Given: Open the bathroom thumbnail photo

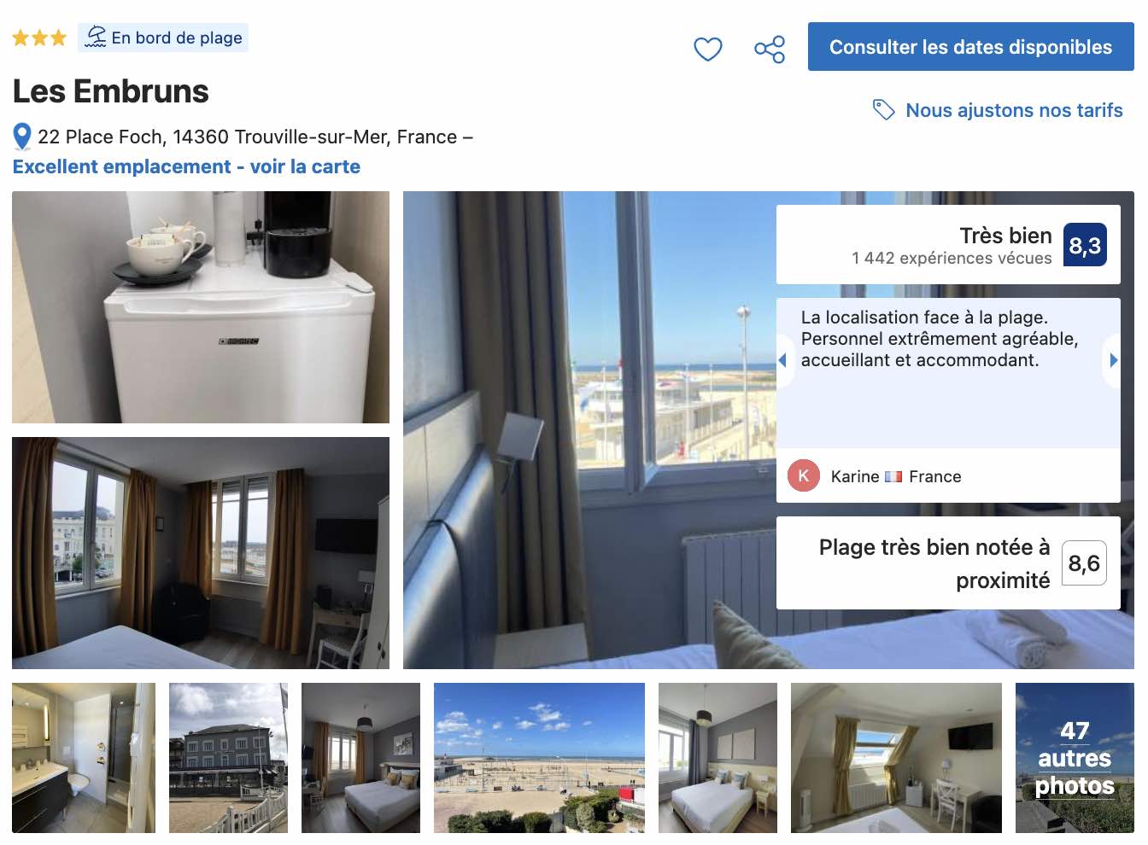Looking at the screenshot, I should (84, 758).
